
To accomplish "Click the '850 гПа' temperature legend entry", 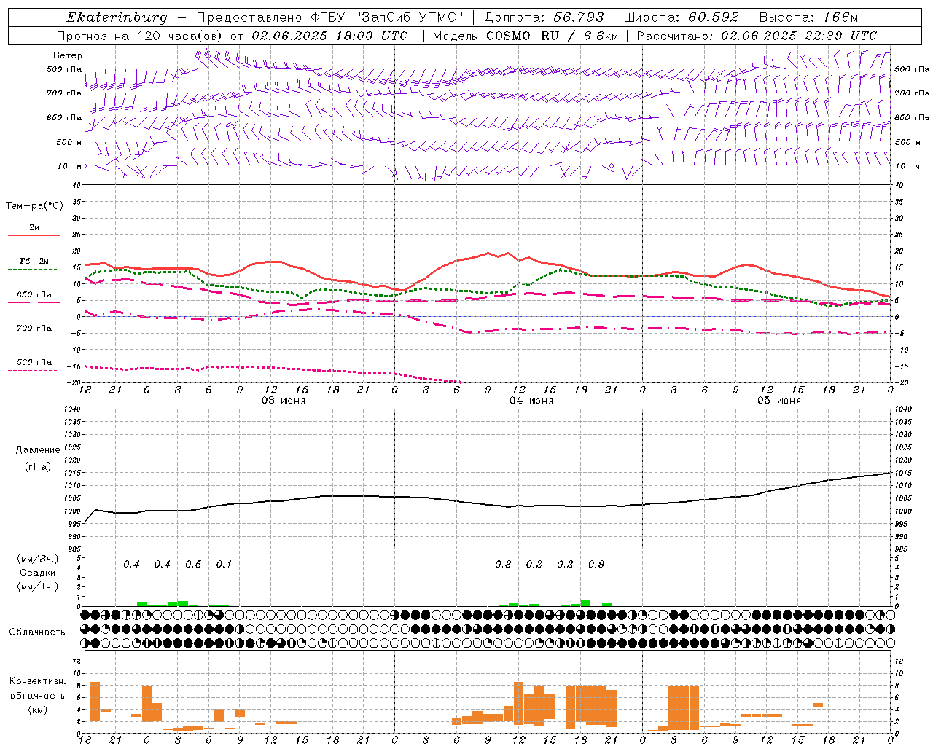I will pos(34,295).
